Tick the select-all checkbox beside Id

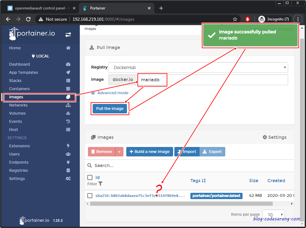(x=90, y=177)
